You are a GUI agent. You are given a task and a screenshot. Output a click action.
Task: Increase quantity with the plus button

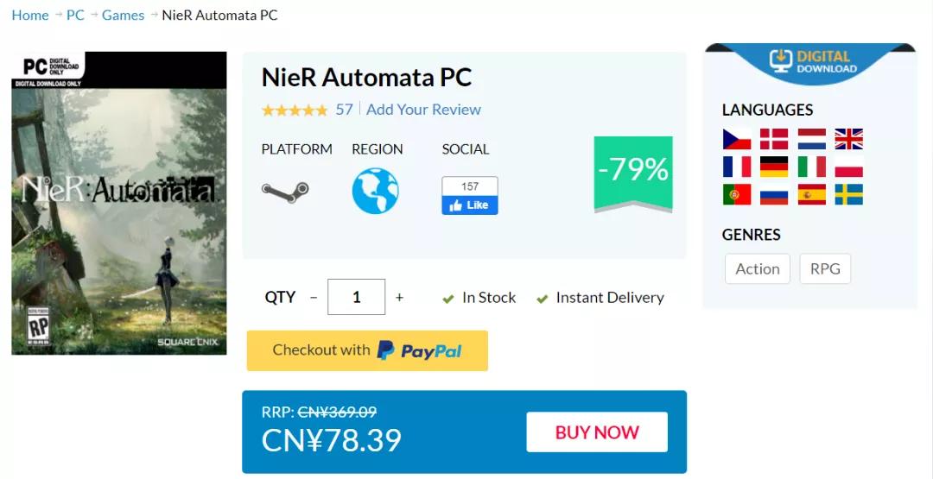(399, 298)
